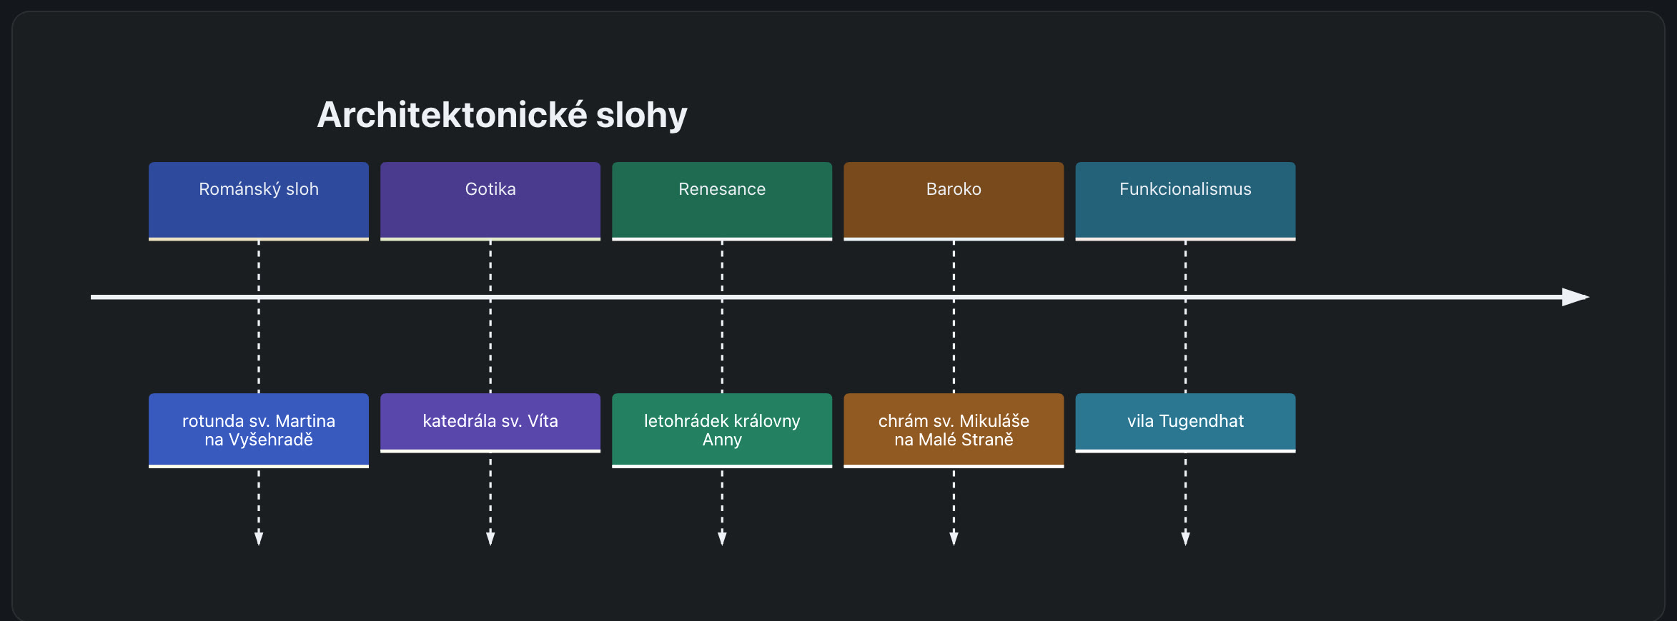Select the vila Tugendhat box
The image size is (1677, 621).
pos(1185,423)
